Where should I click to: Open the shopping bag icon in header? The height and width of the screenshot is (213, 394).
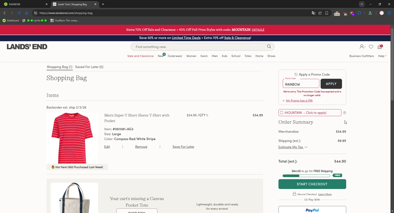tap(380, 47)
